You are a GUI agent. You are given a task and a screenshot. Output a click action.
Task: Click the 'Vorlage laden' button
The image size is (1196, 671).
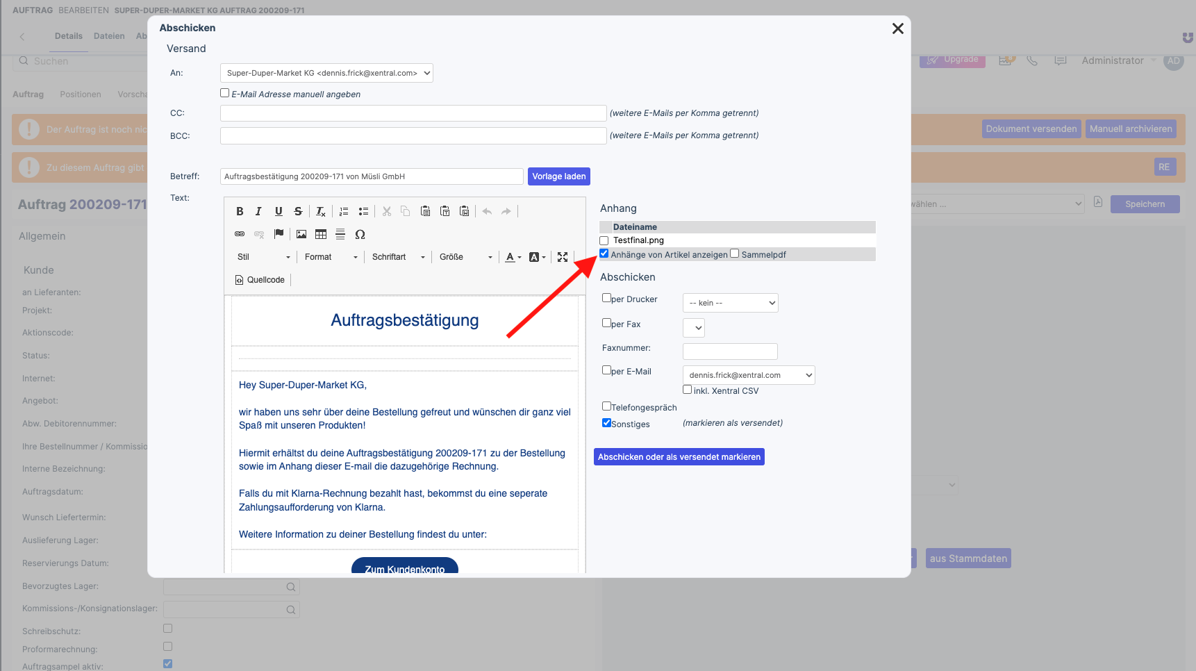click(559, 176)
